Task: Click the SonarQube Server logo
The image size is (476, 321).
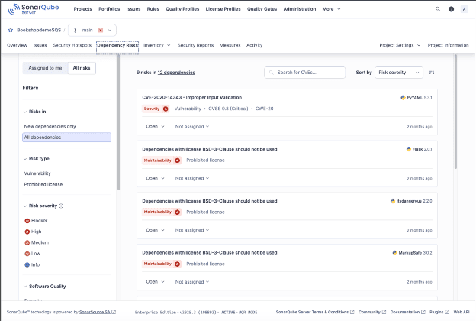Action: [34, 9]
